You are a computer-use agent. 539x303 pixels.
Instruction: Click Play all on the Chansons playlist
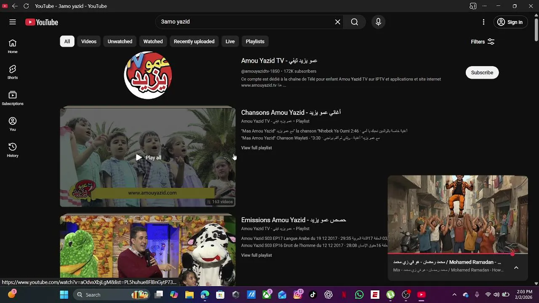click(x=148, y=157)
